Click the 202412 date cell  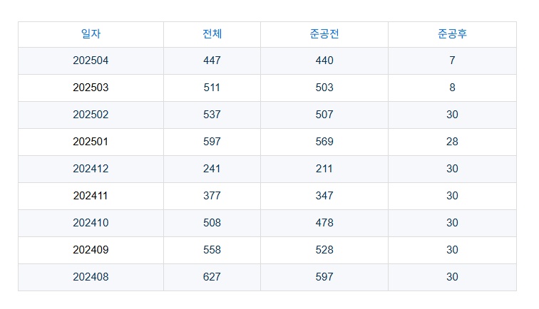[x=91, y=169]
